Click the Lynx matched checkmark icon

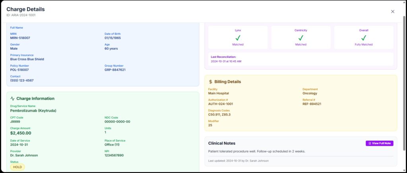(x=238, y=38)
